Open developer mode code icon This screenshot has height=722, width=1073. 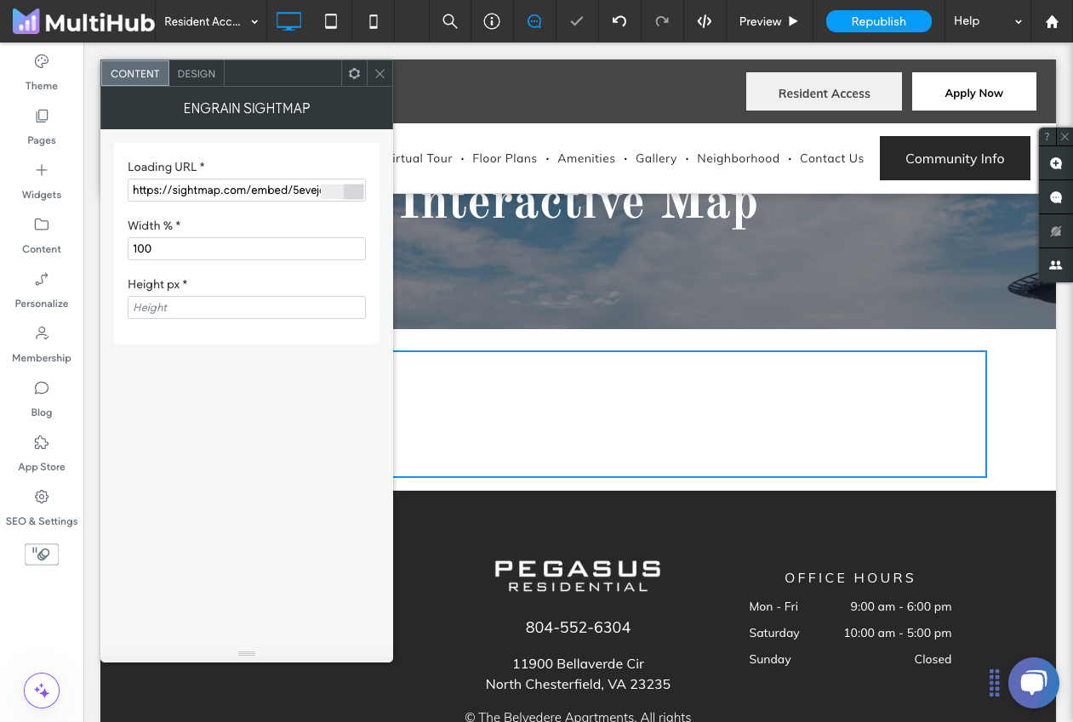[x=705, y=21]
